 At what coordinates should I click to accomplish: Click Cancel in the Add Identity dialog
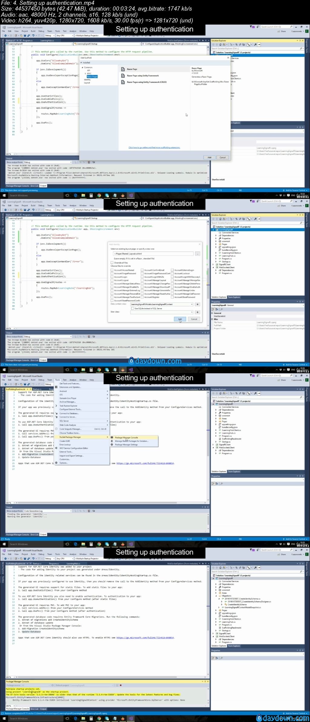coord(194,319)
